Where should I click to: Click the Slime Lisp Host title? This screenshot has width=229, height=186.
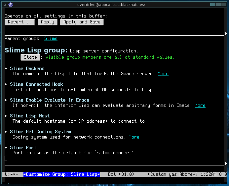(x=30, y=116)
